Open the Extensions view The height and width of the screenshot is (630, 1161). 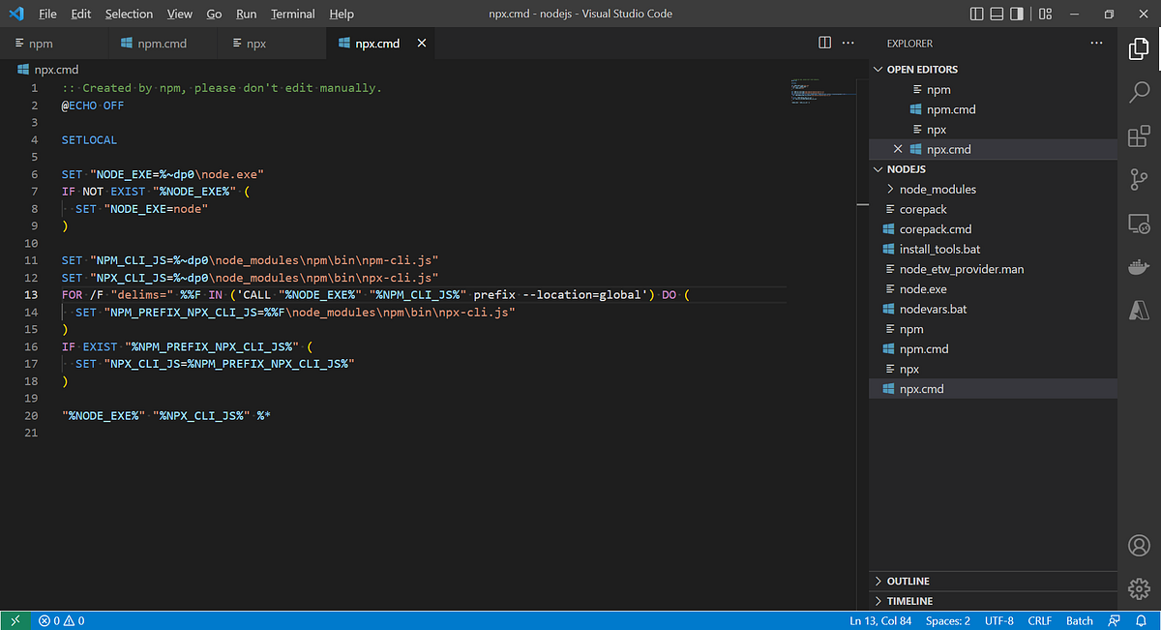[x=1138, y=135]
